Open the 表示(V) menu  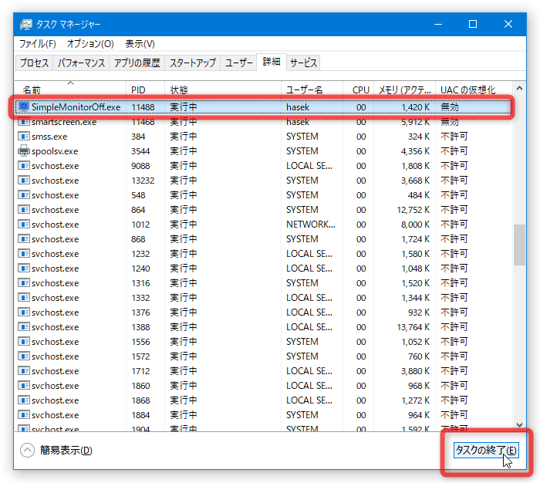pyautogui.click(x=140, y=44)
